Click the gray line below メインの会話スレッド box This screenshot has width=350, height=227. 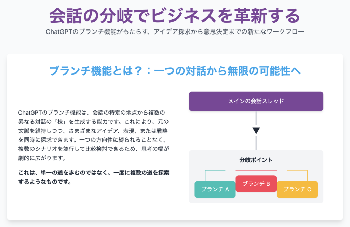tap(256, 118)
